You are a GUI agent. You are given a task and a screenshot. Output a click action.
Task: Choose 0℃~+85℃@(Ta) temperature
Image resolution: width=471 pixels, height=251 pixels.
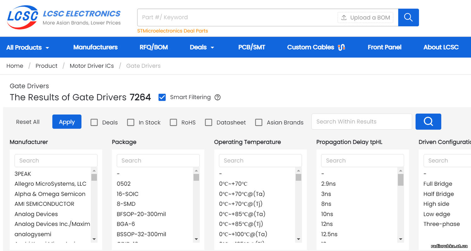[x=242, y=214]
